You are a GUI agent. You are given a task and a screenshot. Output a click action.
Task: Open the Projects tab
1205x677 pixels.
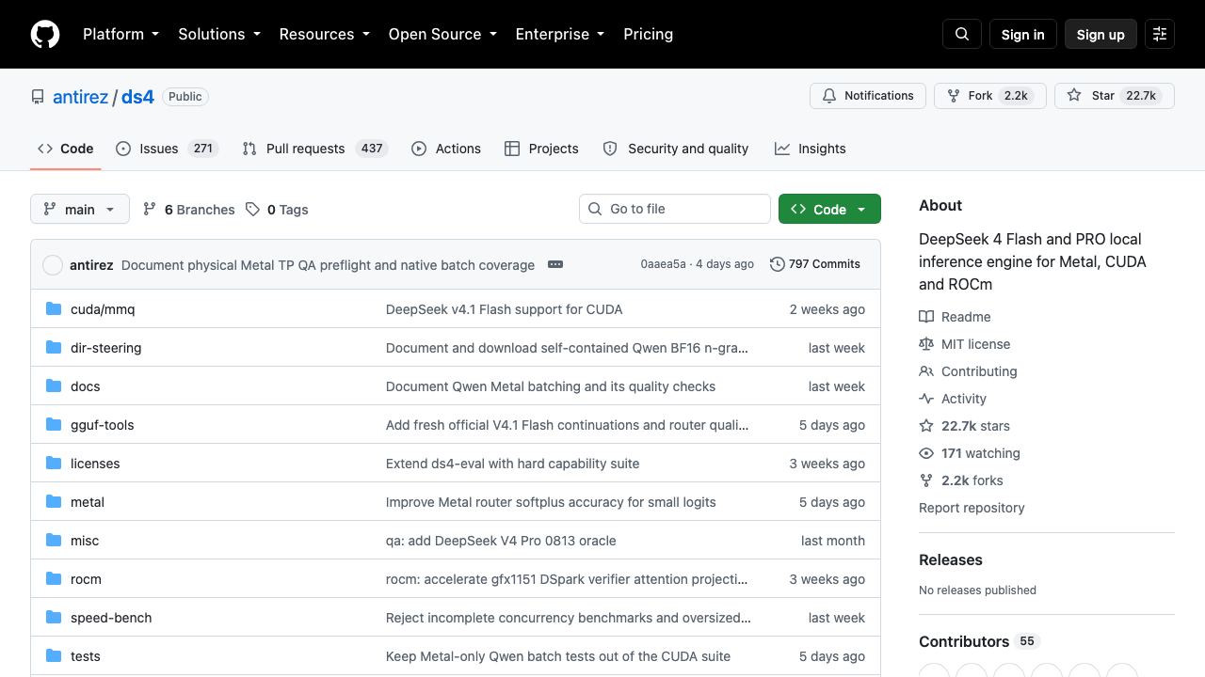[x=541, y=149]
